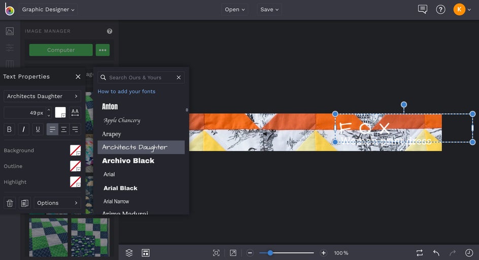Select the Image Manager sidebar icon
479x260 pixels.
10,31
